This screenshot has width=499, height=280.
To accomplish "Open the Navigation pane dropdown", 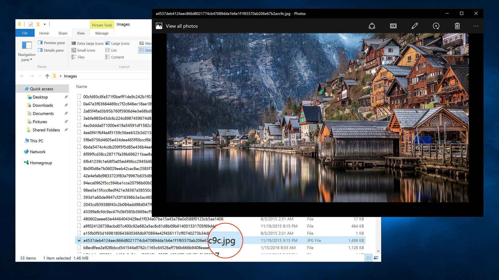I will coord(27,57).
